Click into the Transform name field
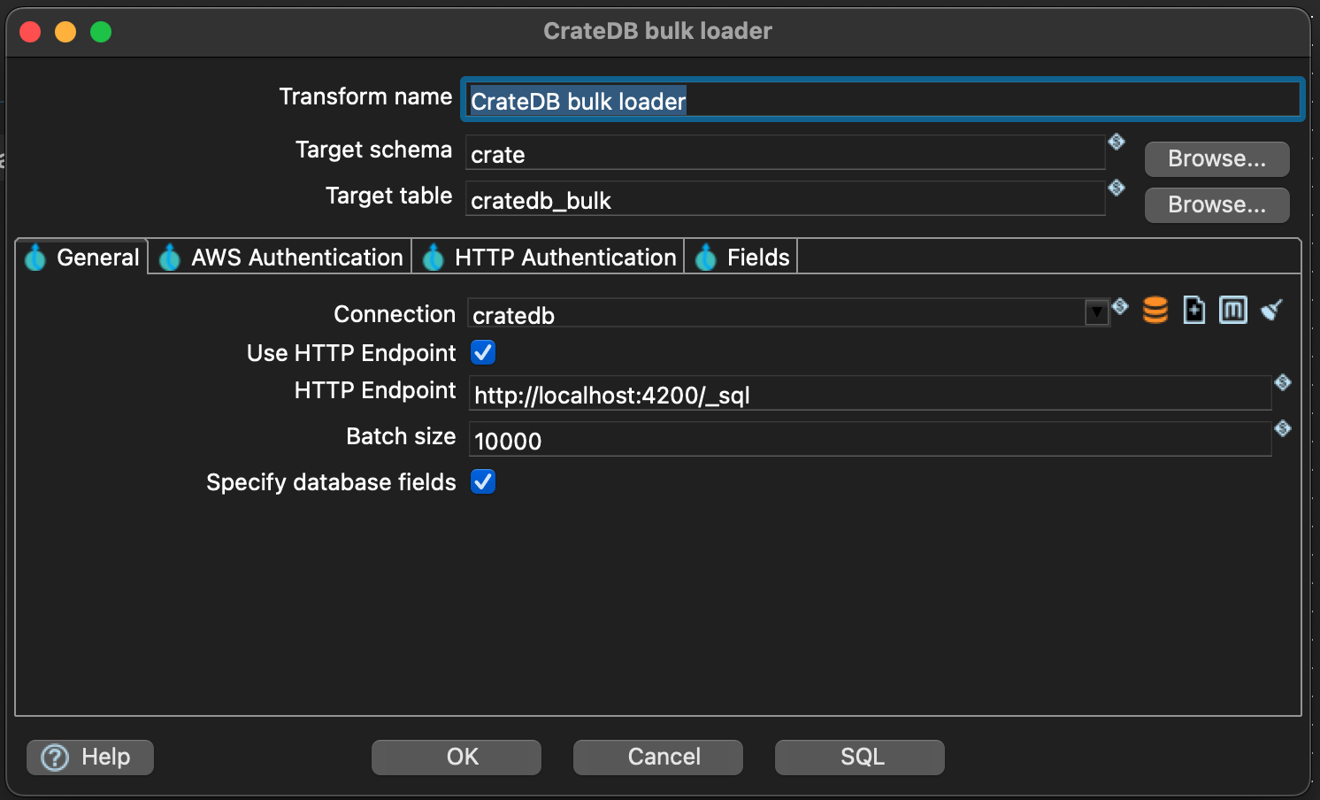Image resolution: width=1320 pixels, height=800 pixels. coord(882,100)
